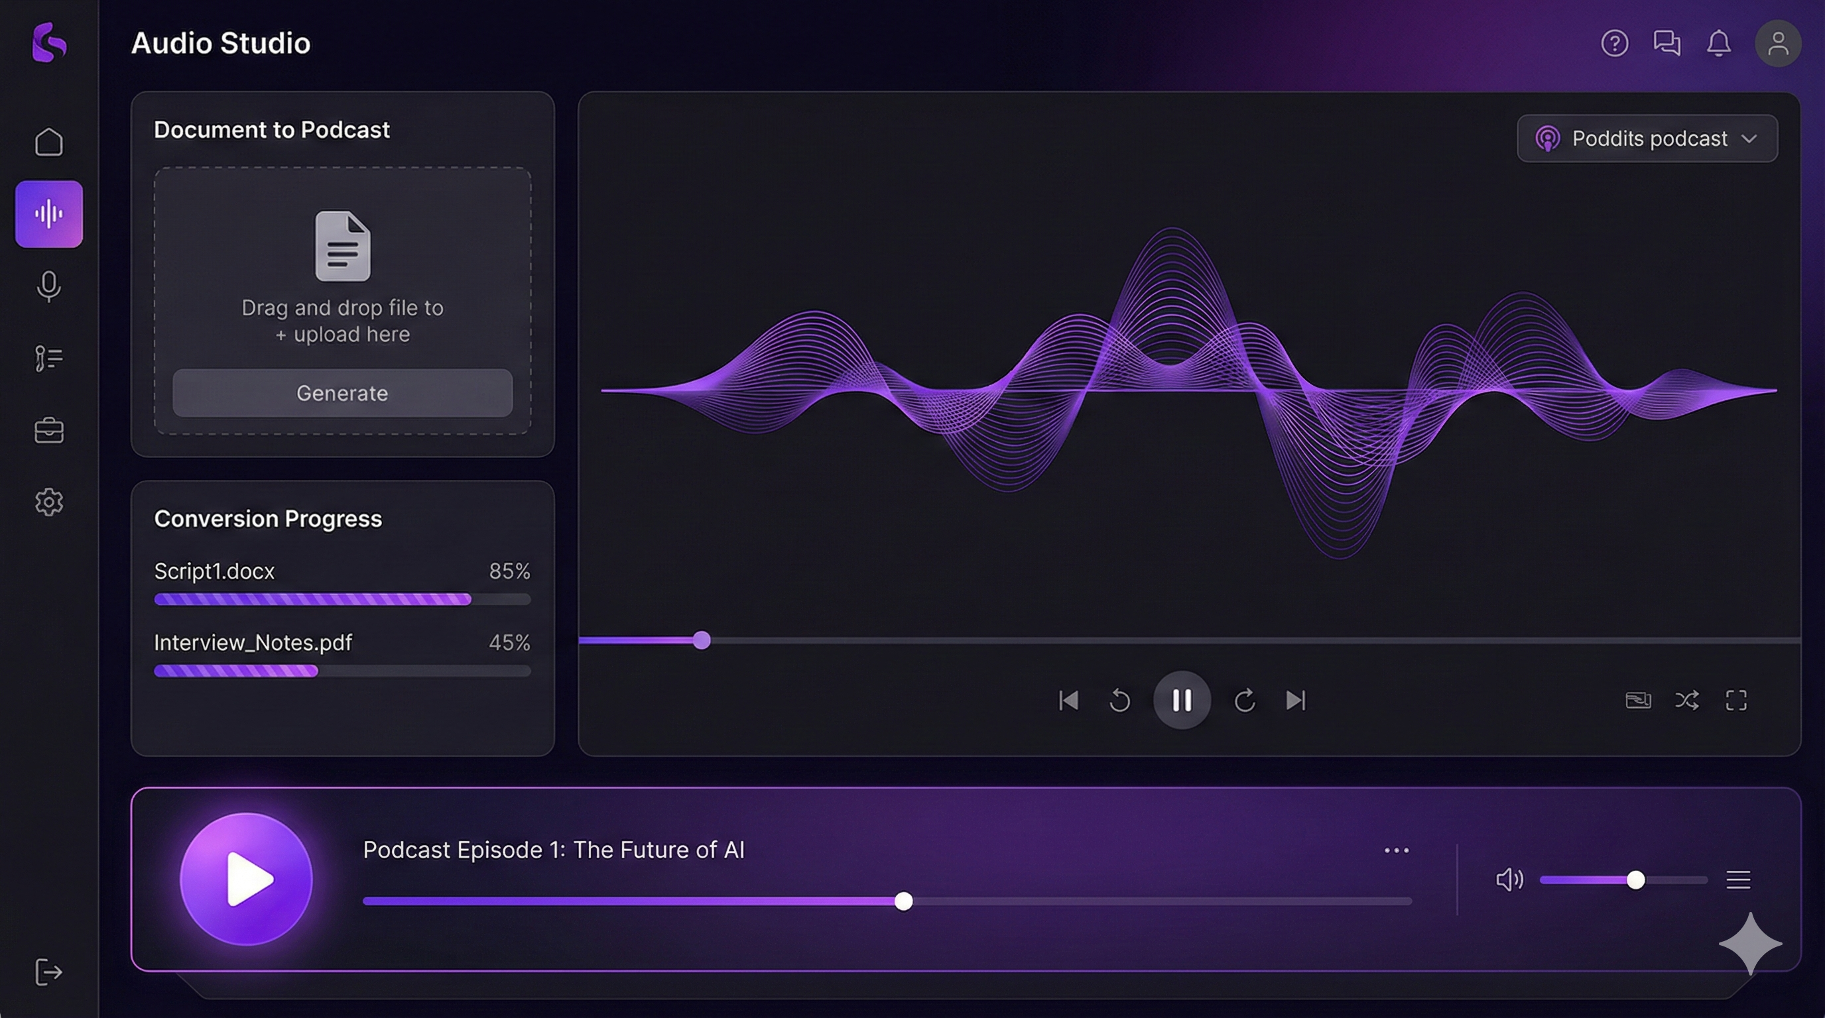The height and width of the screenshot is (1018, 1825).
Task: Adjust the volume slider in bottom player
Action: pos(1637,879)
